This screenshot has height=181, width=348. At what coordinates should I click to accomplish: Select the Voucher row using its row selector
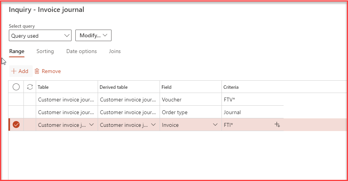click(16, 100)
